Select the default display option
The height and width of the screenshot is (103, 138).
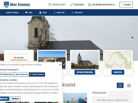pos(37,74)
